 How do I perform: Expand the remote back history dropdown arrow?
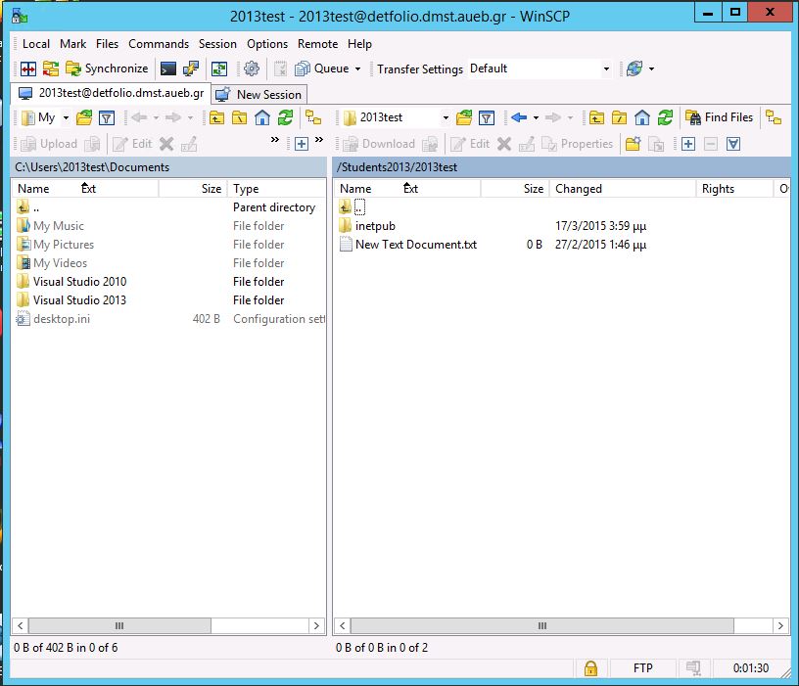pos(536,118)
